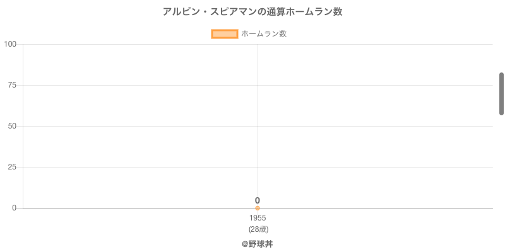Screen dimensions: 505x252
Task: Click the "0" value label above the point
Action: click(x=258, y=200)
